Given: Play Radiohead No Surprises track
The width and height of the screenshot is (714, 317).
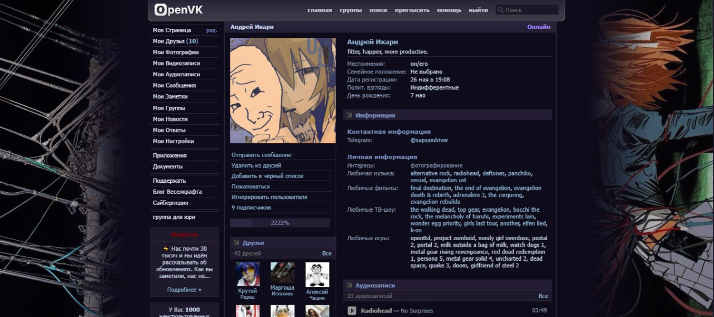Looking at the screenshot, I should 352,310.
